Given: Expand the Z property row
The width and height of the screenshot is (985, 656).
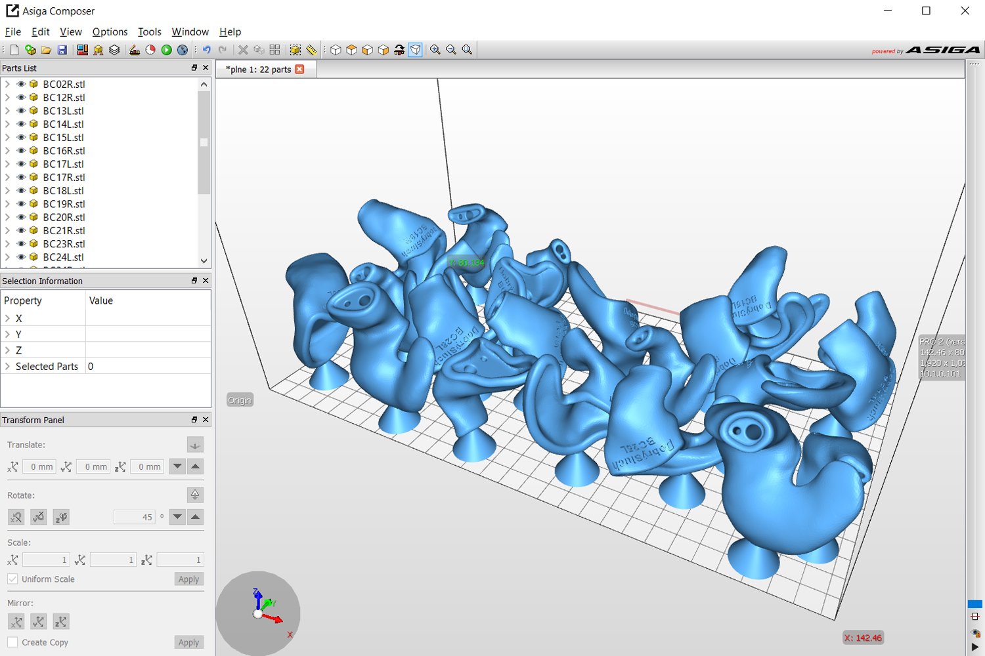Looking at the screenshot, I should click(x=7, y=350).
